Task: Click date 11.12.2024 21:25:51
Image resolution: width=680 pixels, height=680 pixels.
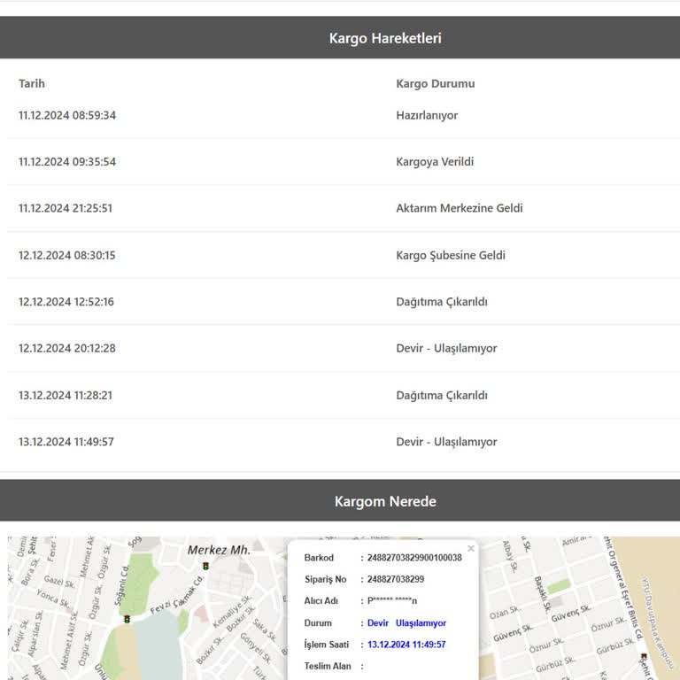Action: pos(66,208)
